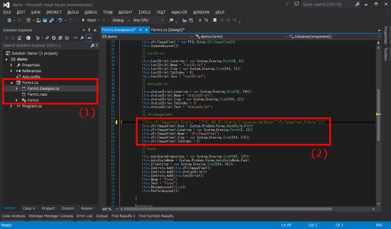Image resolution: width=391 pixels, height=229 pixels.
Task: Open the ANALYZE menu
Action: pyautogui.click(x=179, y=12)
